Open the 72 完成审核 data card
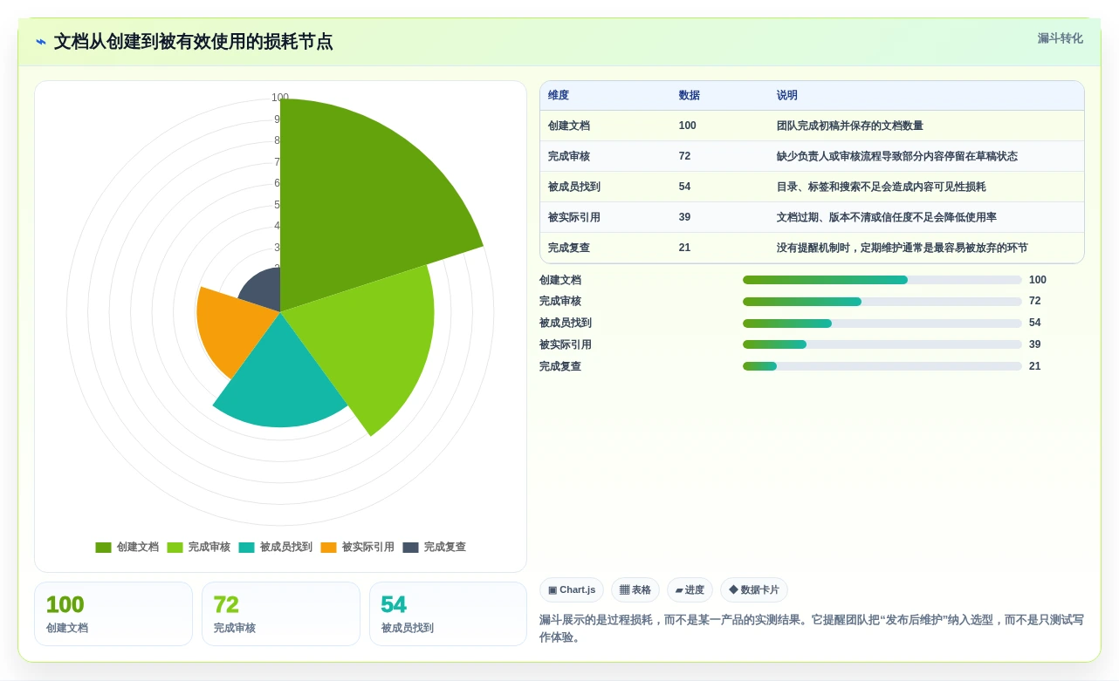 281,614
